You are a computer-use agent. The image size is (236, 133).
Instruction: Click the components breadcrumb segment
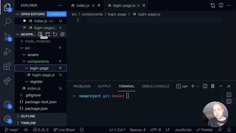pos(92,14)
